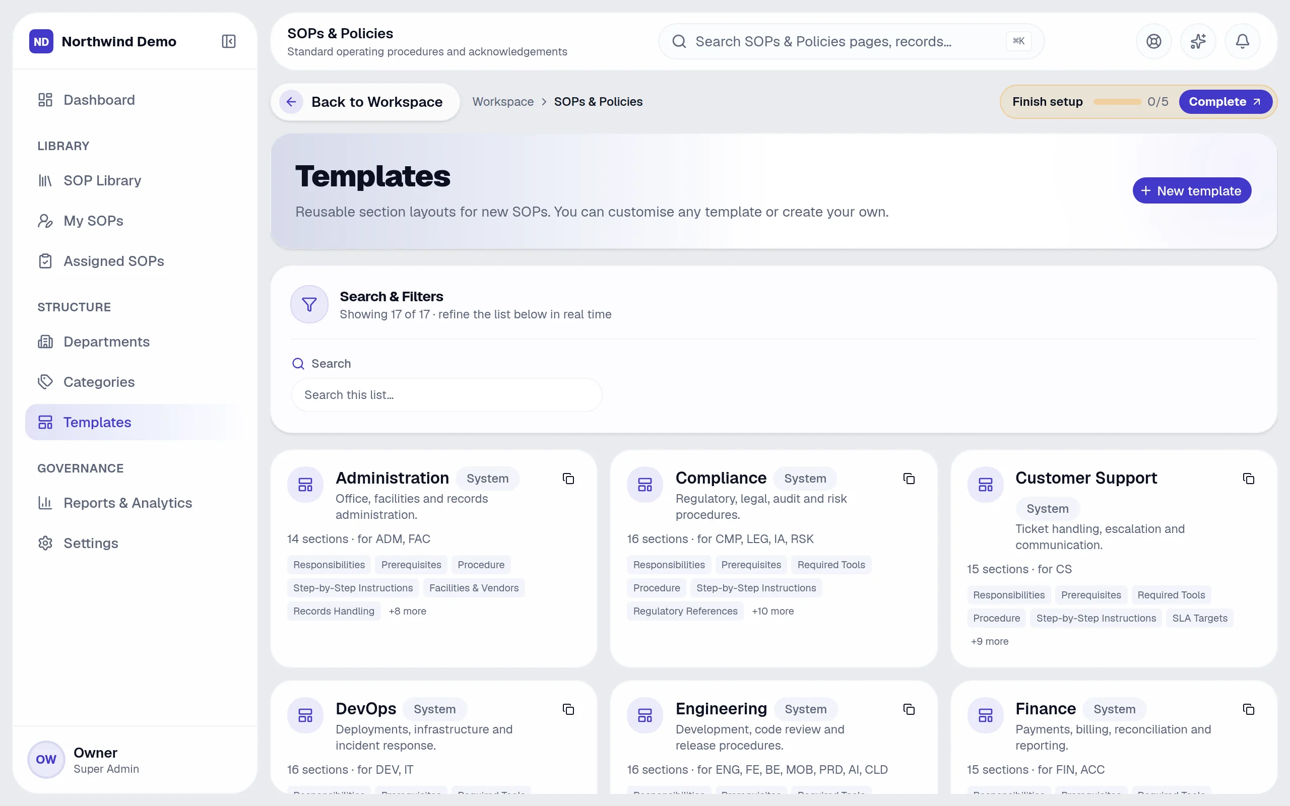Open the help lifebuoy icon

1153,42
